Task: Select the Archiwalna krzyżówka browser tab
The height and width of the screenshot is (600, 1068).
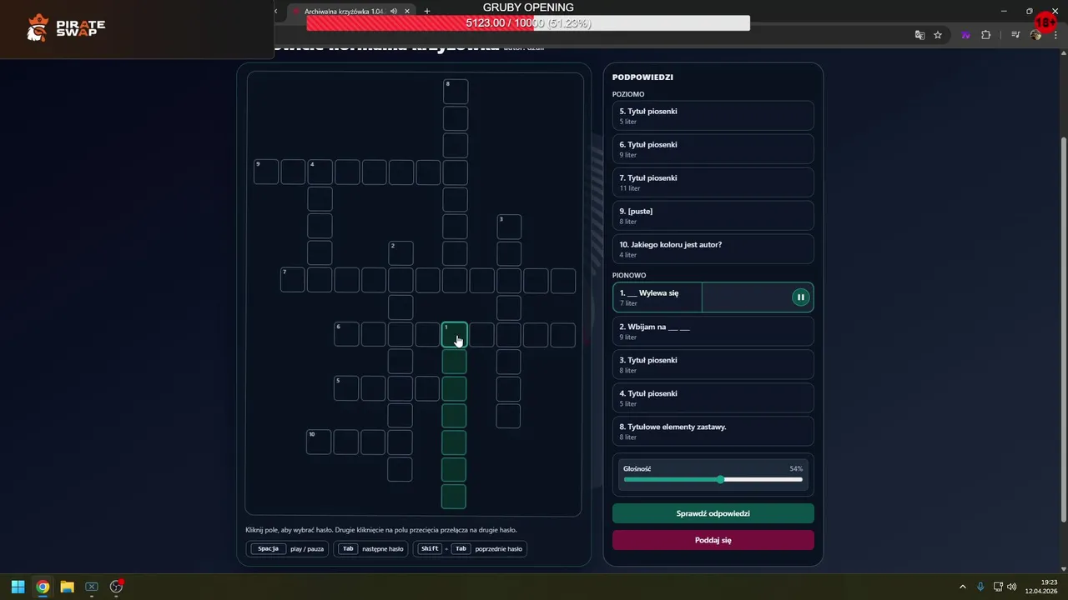Action: click(343, 11)
